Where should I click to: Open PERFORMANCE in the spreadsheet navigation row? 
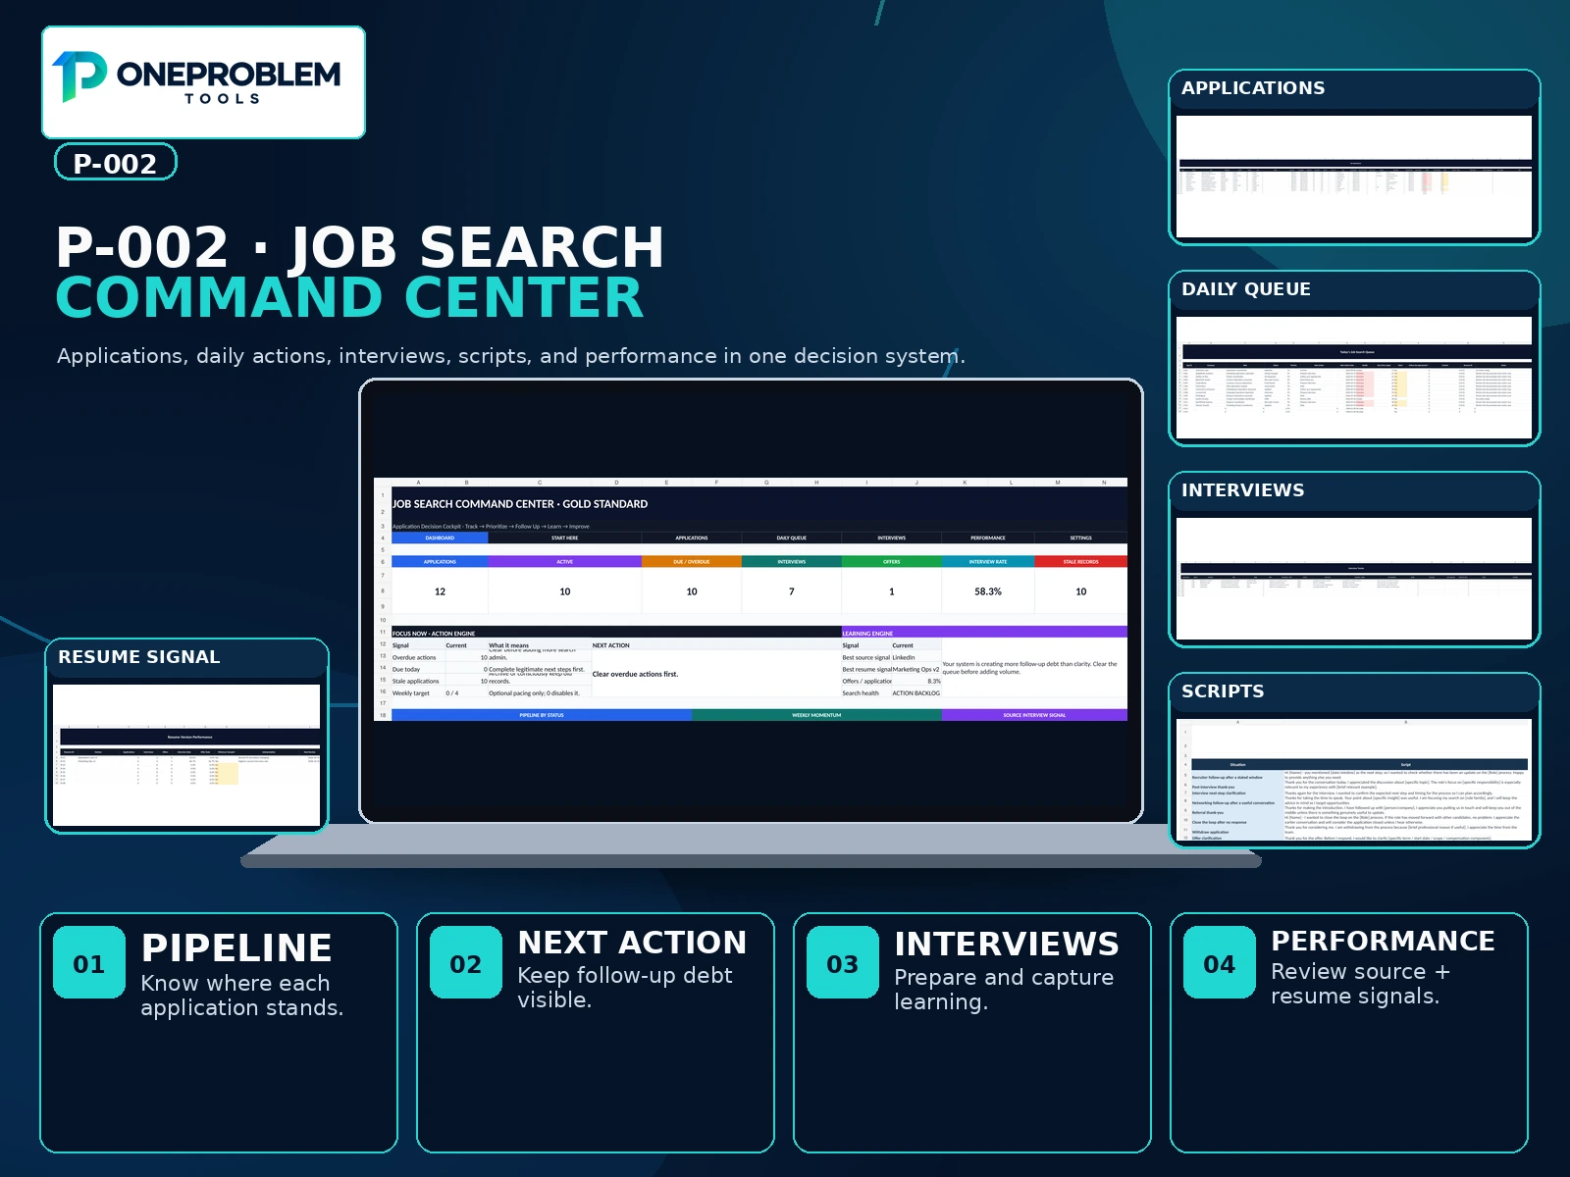point(988,537)
